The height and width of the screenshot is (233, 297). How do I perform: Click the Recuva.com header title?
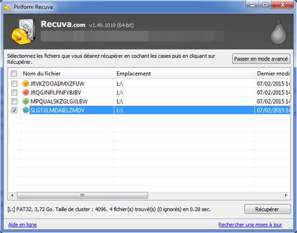point(63,24)
